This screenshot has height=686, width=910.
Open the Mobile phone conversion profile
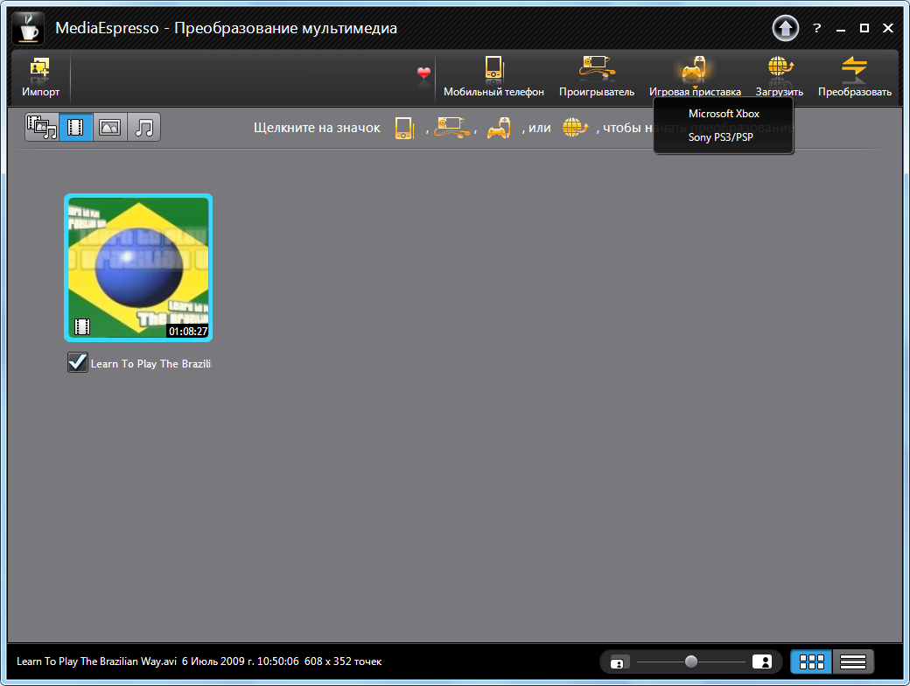click(493, 76)
